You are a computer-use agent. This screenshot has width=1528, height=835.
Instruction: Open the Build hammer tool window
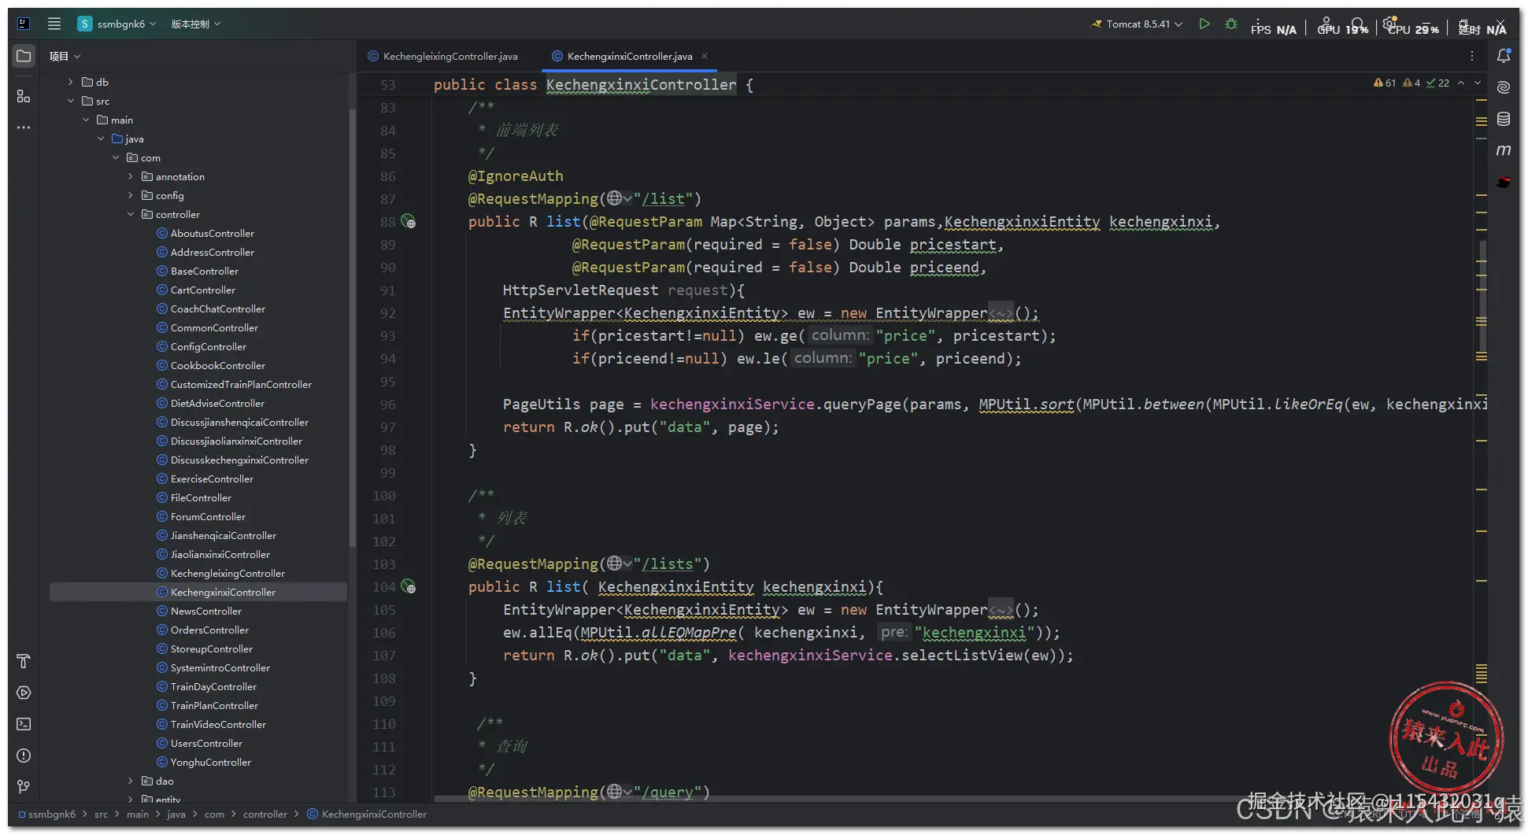24,661
